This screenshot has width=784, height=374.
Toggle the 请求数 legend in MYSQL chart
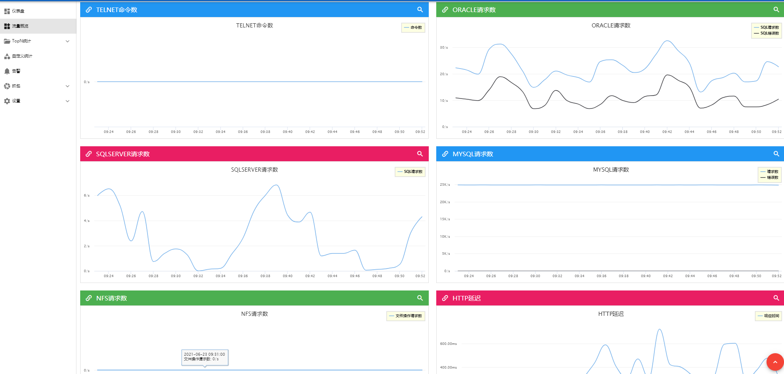pyautogui.click(x=769, y=172)
